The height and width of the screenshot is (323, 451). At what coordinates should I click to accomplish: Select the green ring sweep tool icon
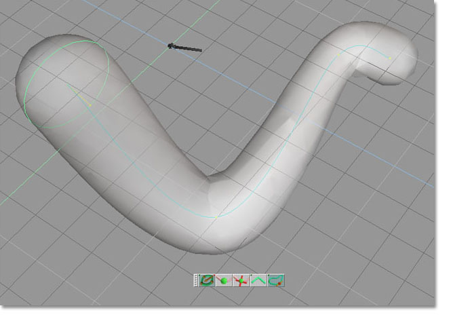coord(206,280)
